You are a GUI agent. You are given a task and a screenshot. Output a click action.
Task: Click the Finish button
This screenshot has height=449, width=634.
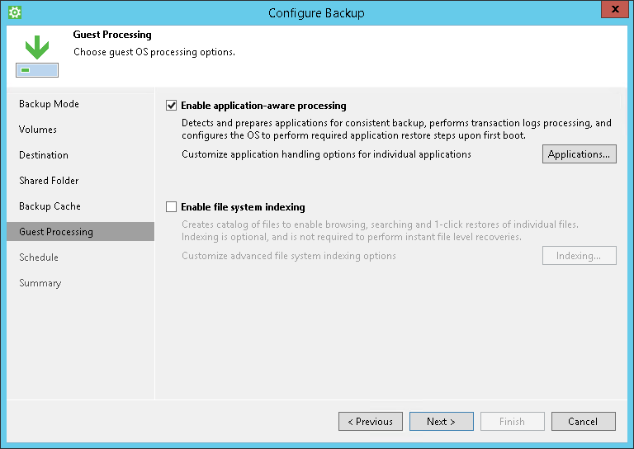click(513, 422)
